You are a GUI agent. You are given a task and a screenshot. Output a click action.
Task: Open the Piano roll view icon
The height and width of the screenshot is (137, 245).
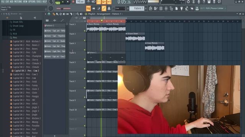pyautogui.click(x=156, y=8)
